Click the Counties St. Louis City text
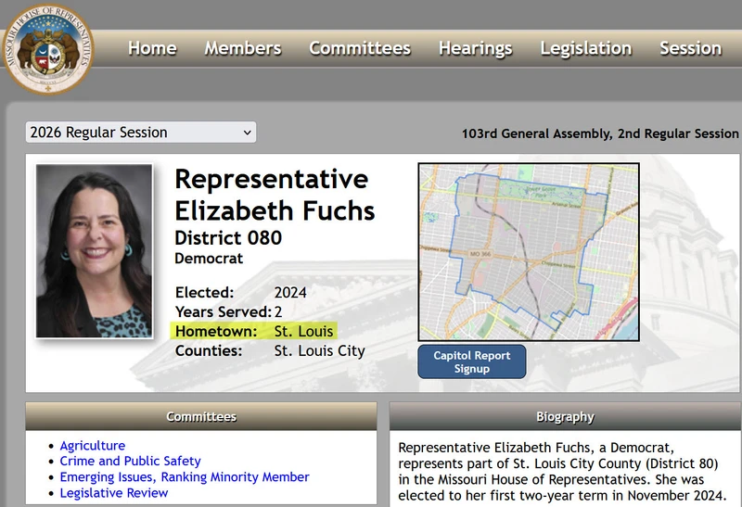 (270, 351)
